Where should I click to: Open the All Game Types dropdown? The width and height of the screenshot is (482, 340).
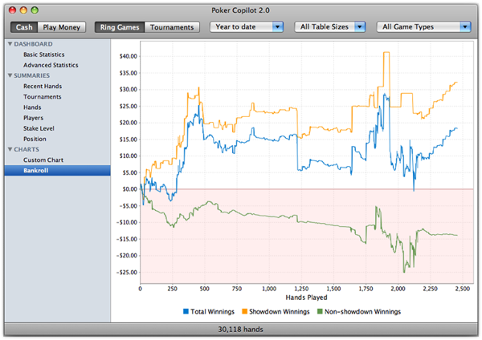point(424,27)
